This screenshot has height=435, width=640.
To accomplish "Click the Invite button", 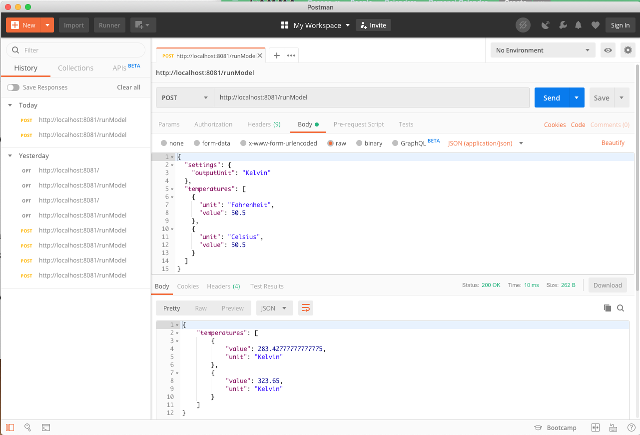I will [x=373, y=25].
